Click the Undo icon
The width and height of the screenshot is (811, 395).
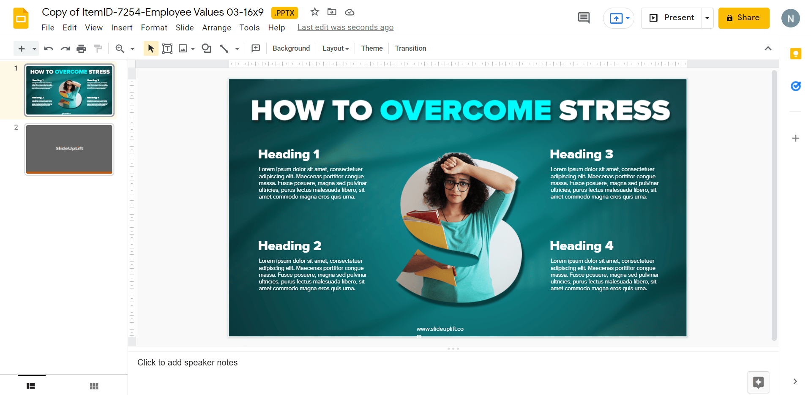pos(48,48)
